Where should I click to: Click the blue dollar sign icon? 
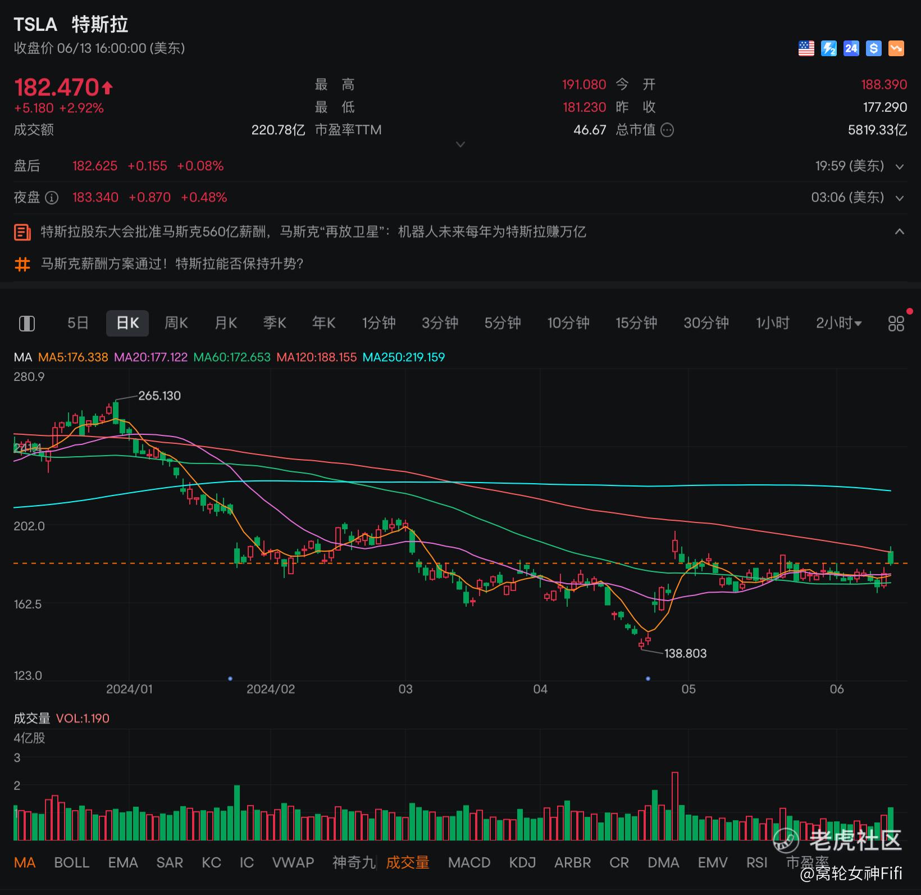pos(874,49)
